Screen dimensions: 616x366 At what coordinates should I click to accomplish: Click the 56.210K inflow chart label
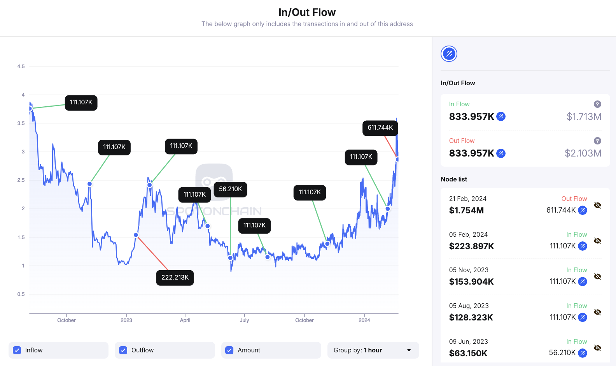[x=230, y=189]
